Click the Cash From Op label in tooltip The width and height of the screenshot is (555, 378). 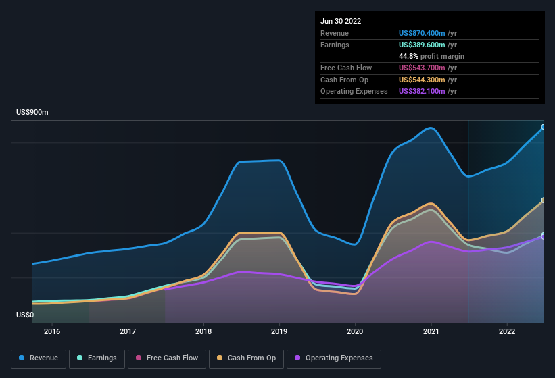pos(344,80)
